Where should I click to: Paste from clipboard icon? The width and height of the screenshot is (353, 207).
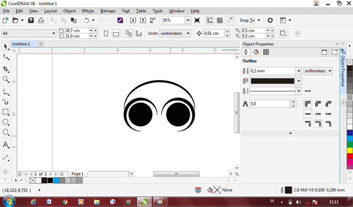[x=73, y=20]
